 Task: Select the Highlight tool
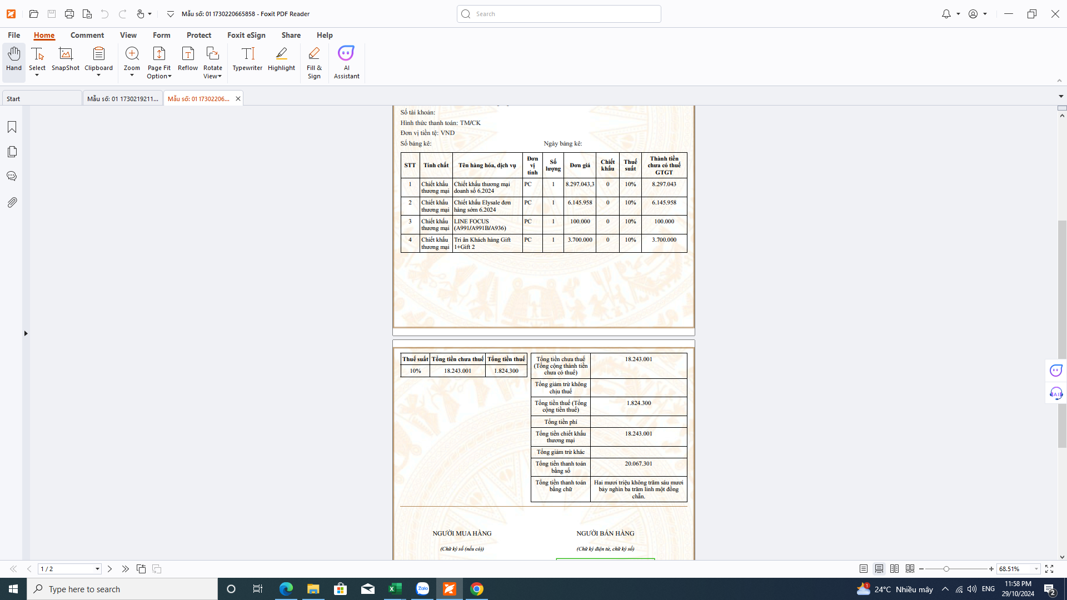tap(281, 59)
